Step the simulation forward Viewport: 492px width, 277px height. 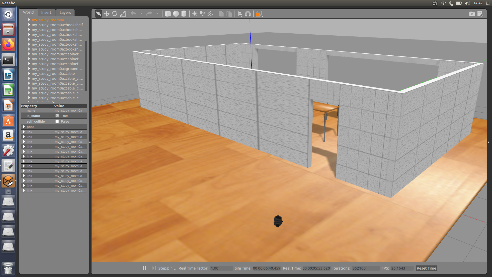click(154, 268)
